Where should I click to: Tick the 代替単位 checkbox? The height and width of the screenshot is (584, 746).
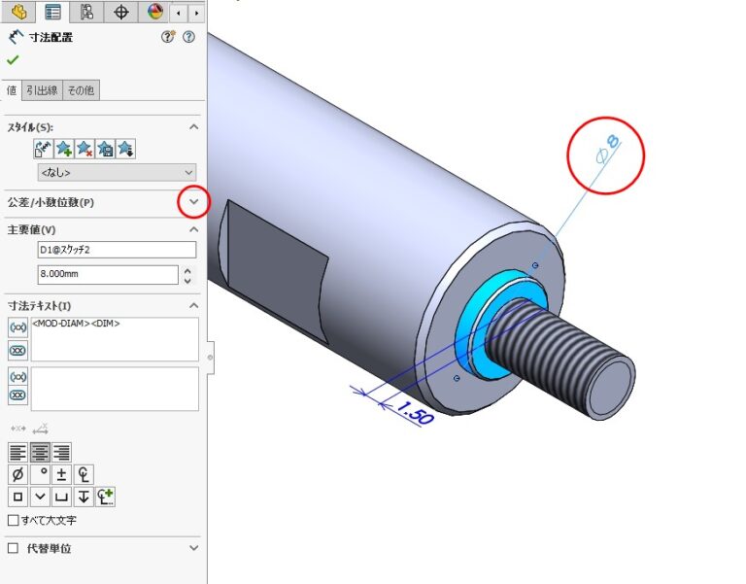(14, 548)
